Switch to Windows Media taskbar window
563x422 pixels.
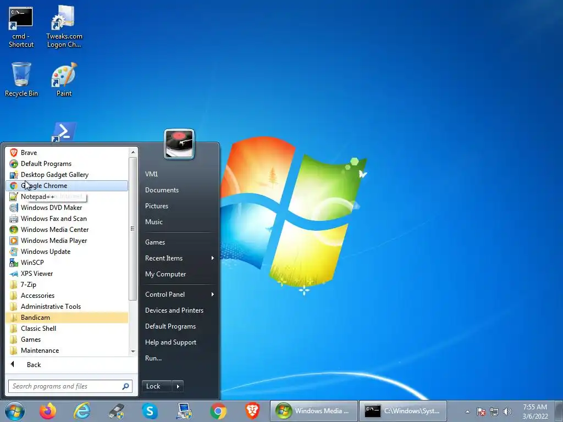tap(314, 411)
